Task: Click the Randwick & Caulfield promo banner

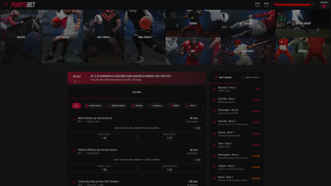Action: coord(137,78)
